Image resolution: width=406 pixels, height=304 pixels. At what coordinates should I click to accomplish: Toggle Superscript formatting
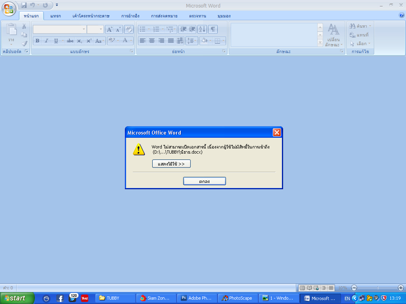pos(89,41)
